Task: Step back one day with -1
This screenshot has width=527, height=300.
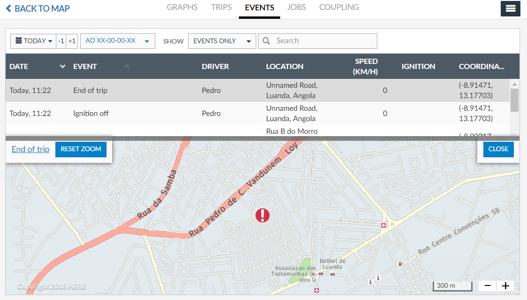Action: pyautogui.click(x=61, y=41)
